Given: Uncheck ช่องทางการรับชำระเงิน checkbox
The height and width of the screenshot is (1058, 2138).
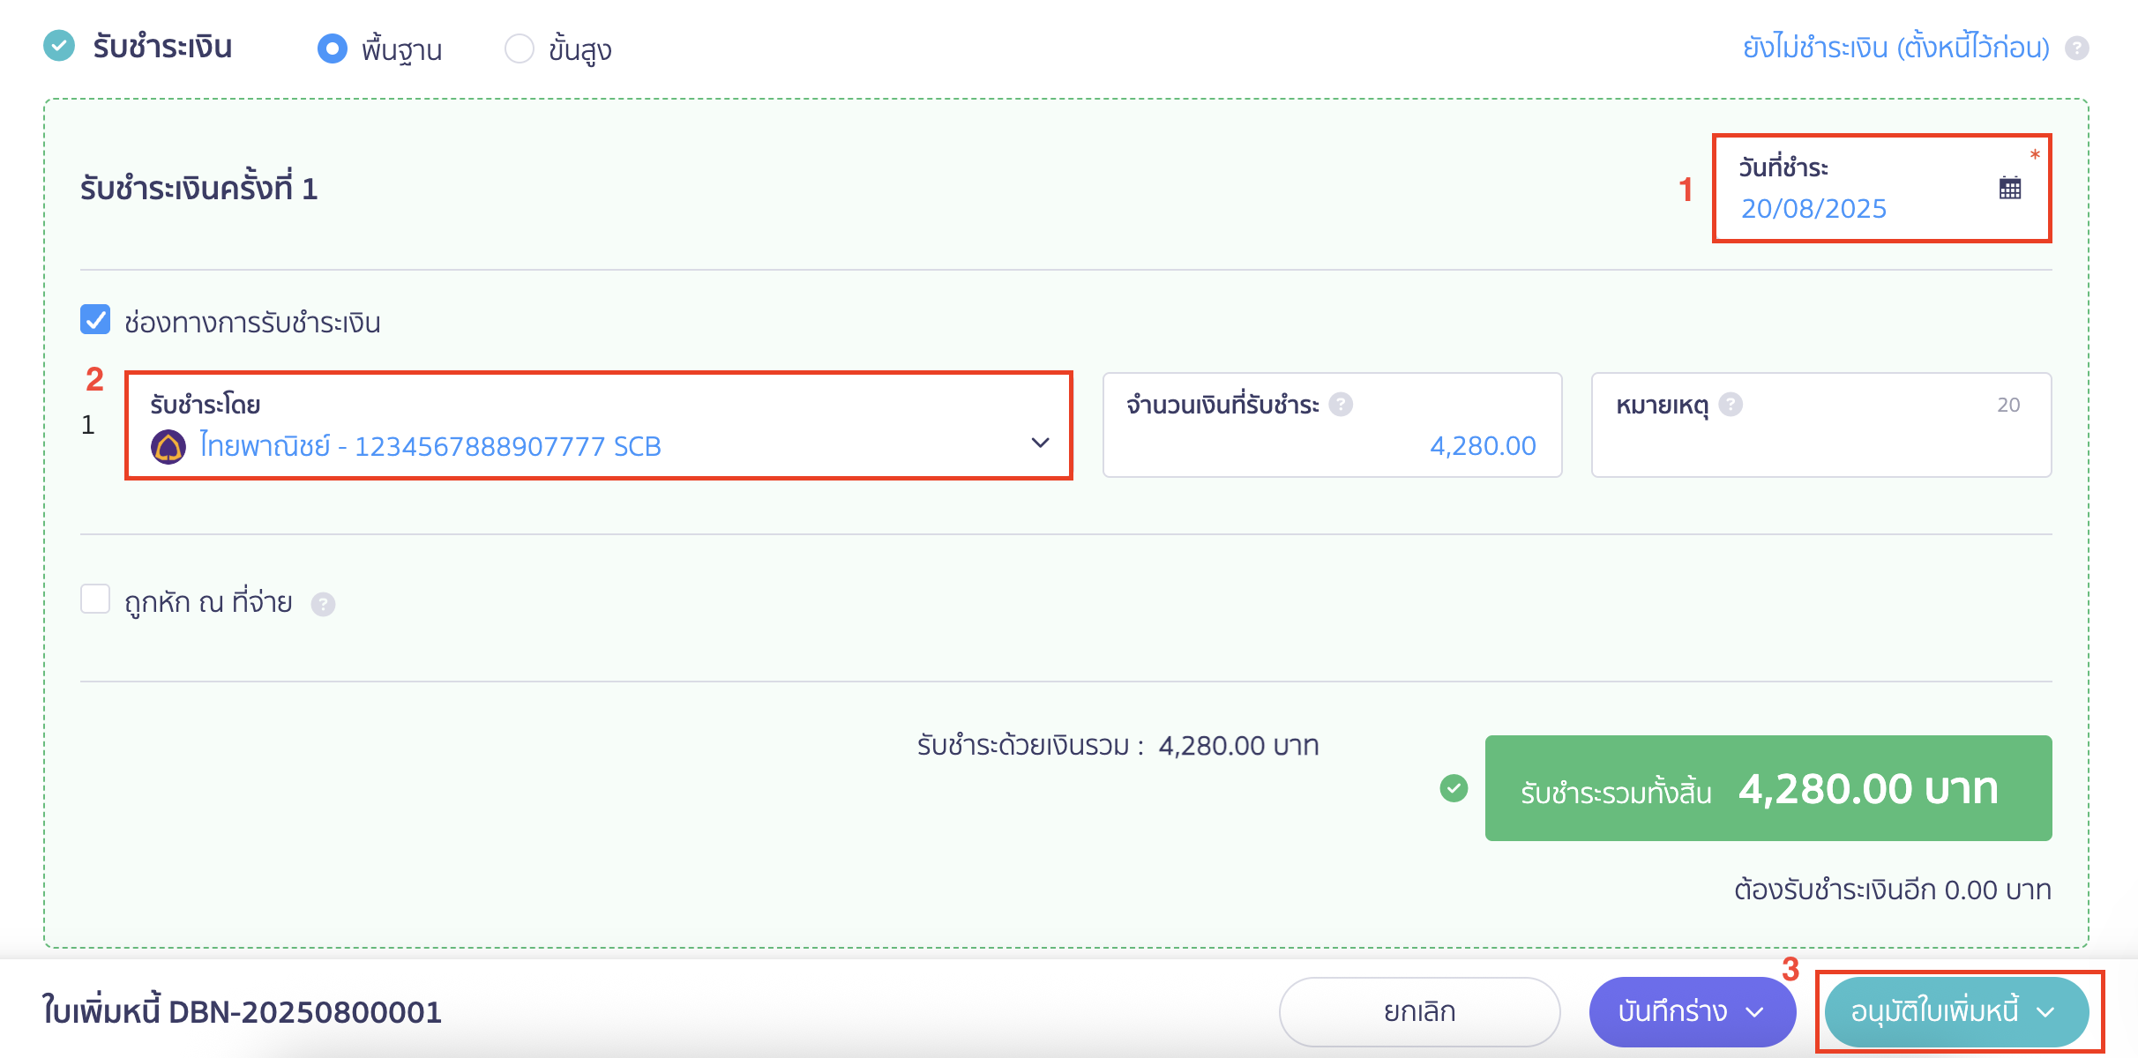Looking at the screenshot, I should coord(95,320).
